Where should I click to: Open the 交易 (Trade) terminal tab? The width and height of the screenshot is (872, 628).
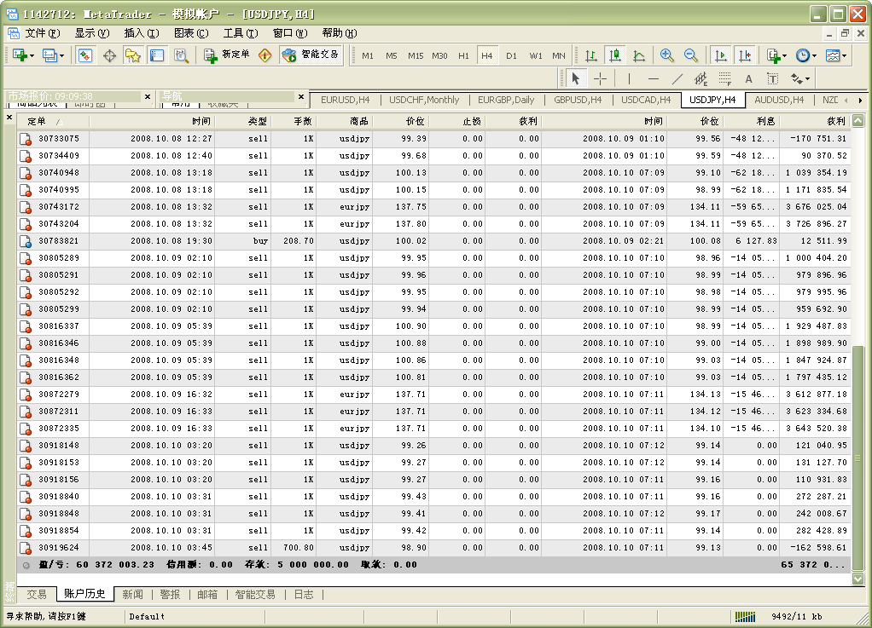[x=37, y=594]
